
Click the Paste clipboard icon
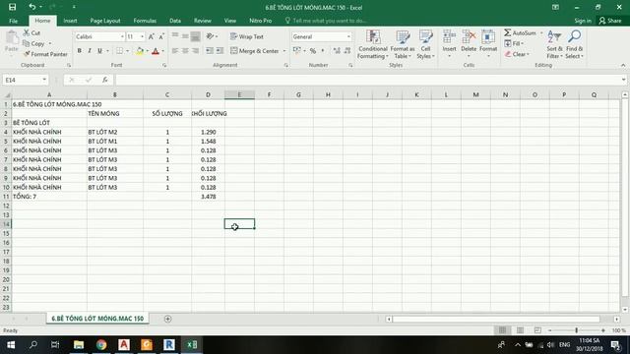[12, 38]
